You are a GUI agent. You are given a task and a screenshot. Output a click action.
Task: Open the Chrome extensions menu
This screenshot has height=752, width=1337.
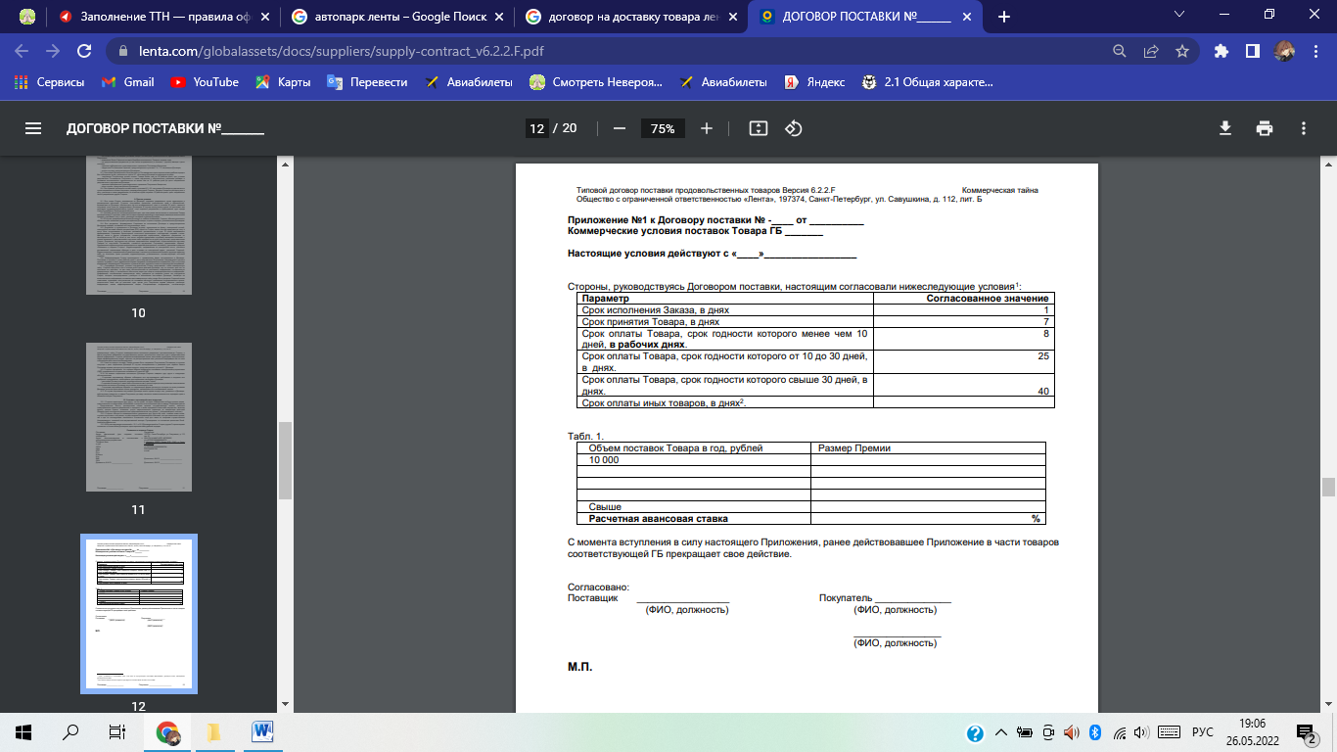(x=1221, y=51)
